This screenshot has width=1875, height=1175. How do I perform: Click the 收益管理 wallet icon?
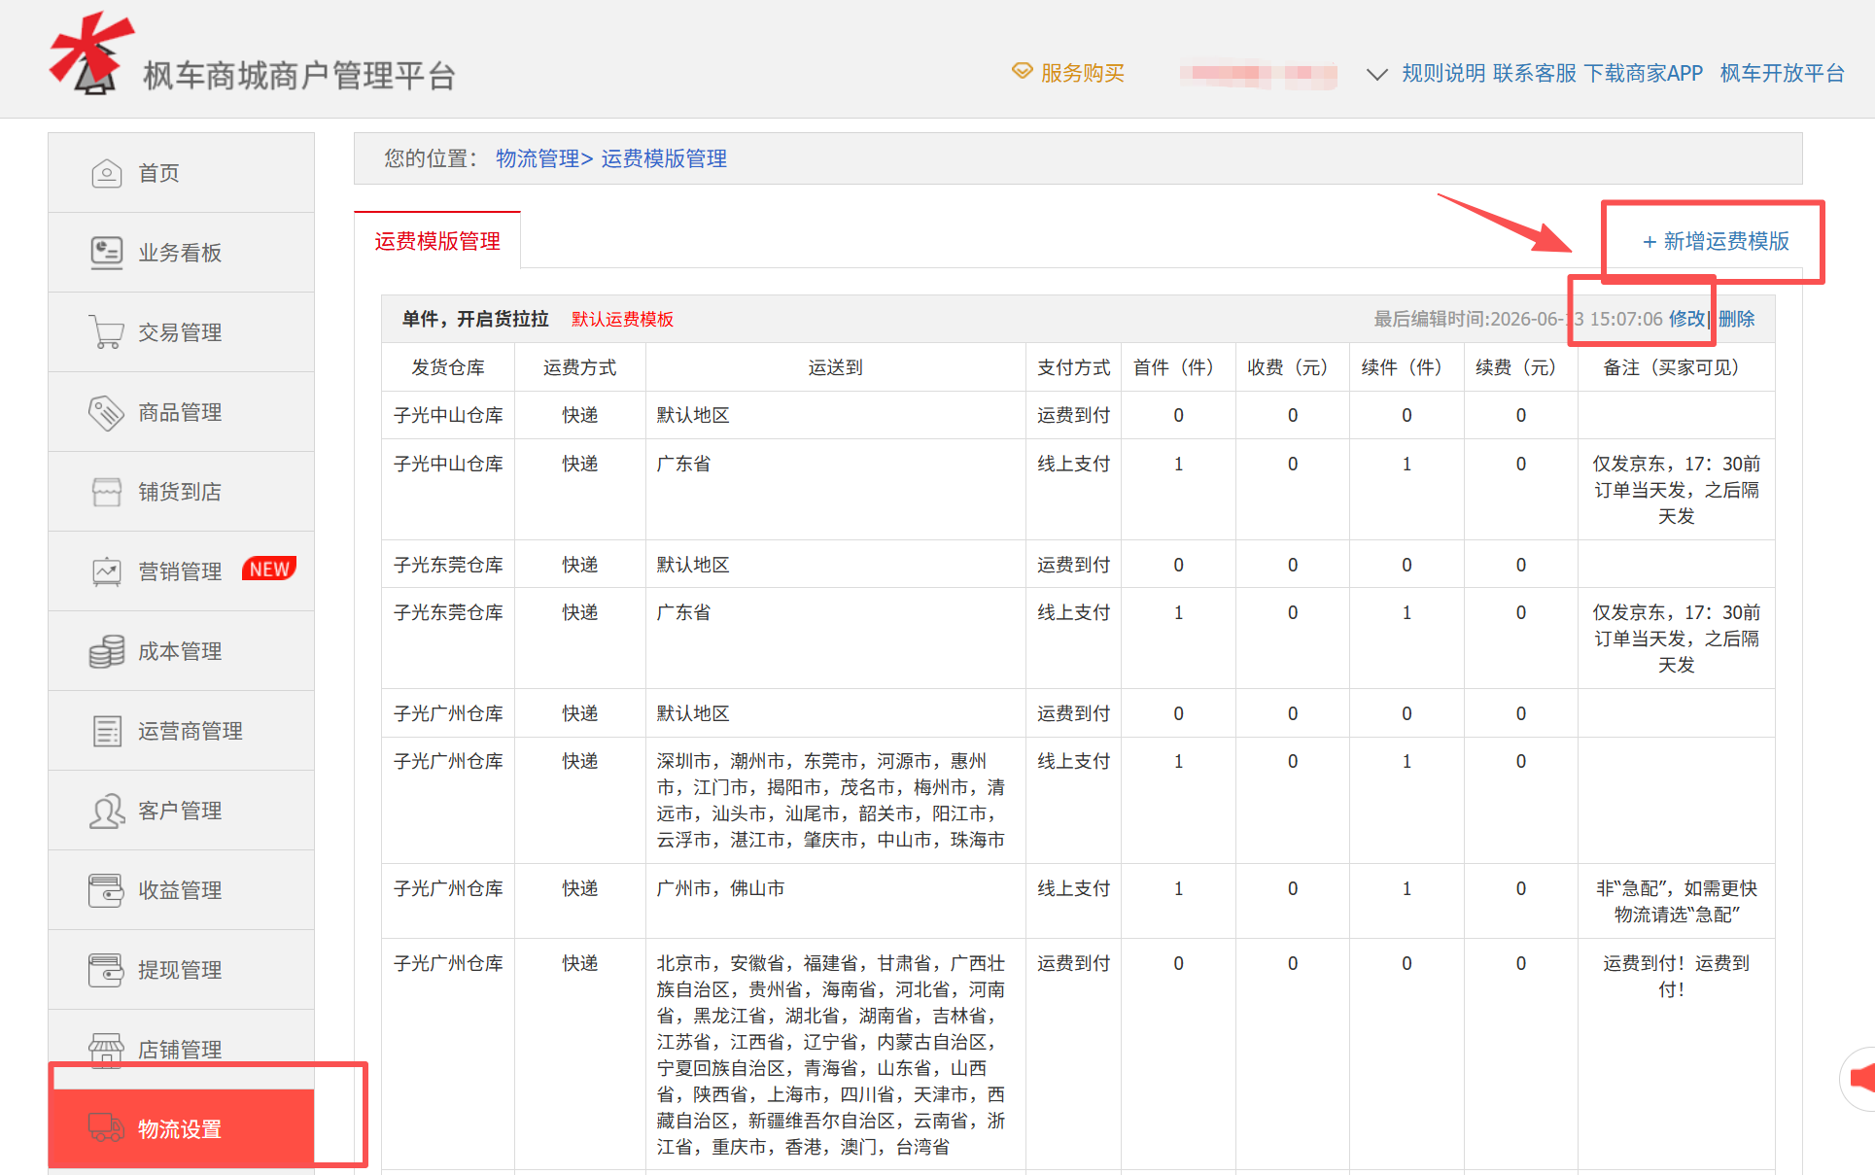(x=106, y=890)
